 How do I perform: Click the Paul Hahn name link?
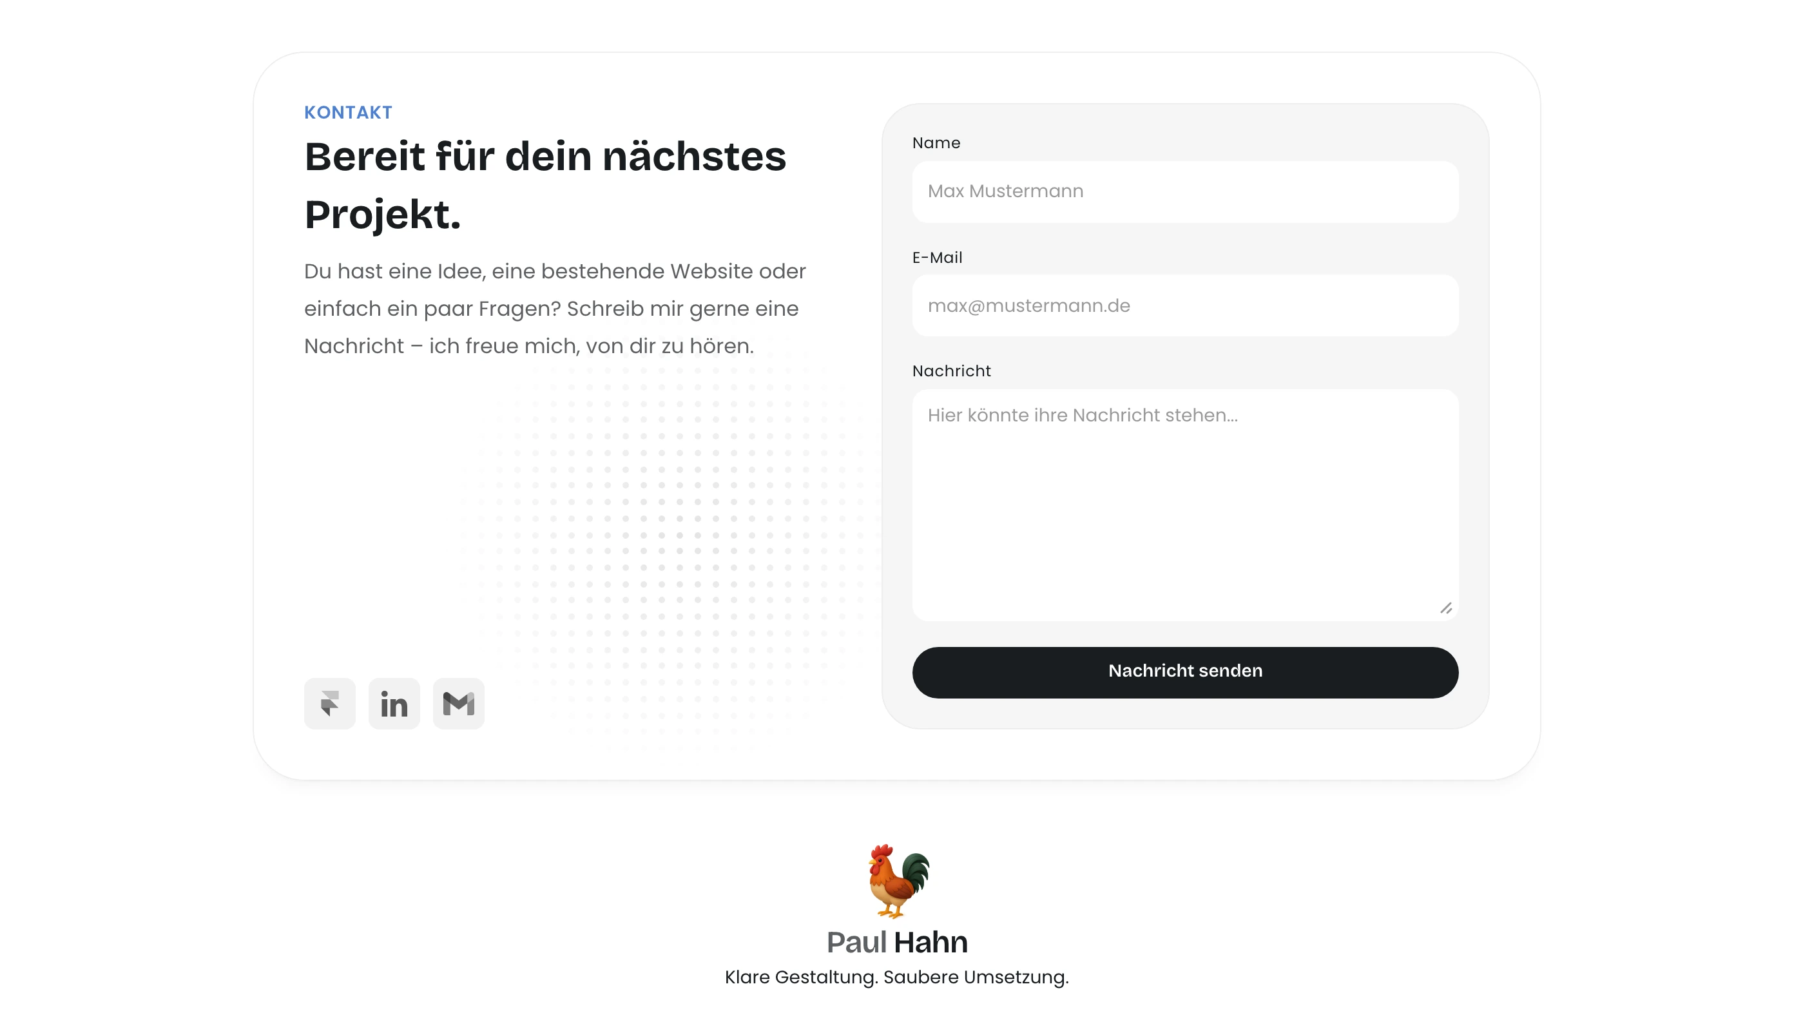(897, 942)
